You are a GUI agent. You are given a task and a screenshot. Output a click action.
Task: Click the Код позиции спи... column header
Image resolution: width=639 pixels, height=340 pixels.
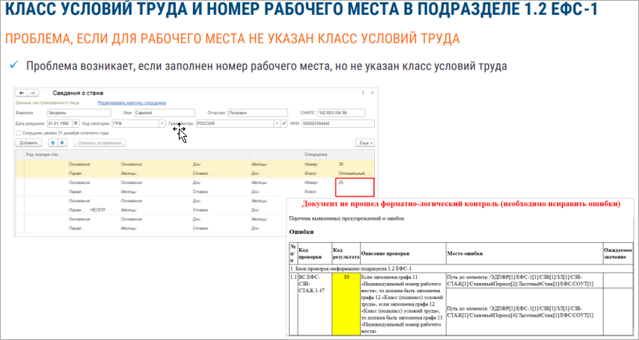point(44,155)
